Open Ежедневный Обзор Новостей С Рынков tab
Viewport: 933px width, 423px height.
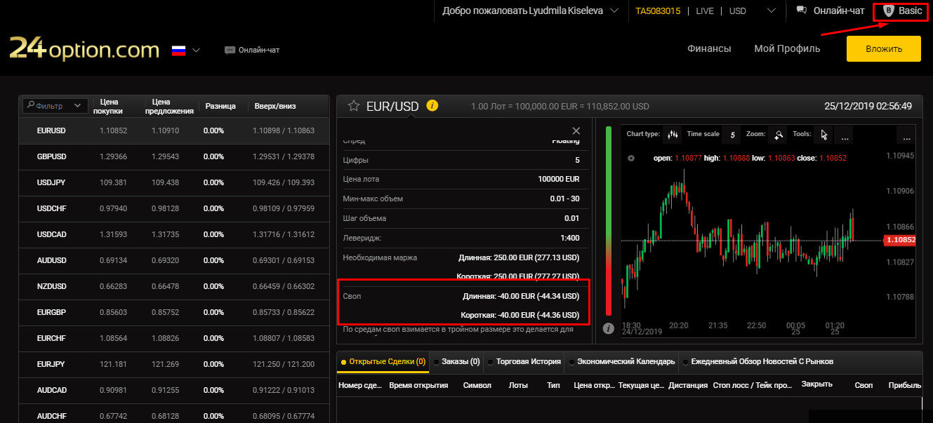(x=757, y=362)
